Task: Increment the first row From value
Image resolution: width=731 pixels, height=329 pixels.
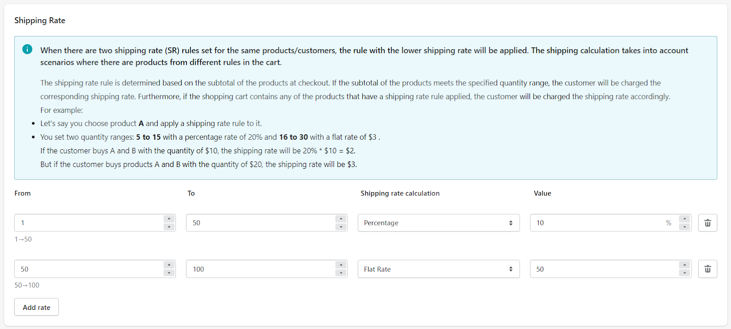Action: tap(169, 219)
